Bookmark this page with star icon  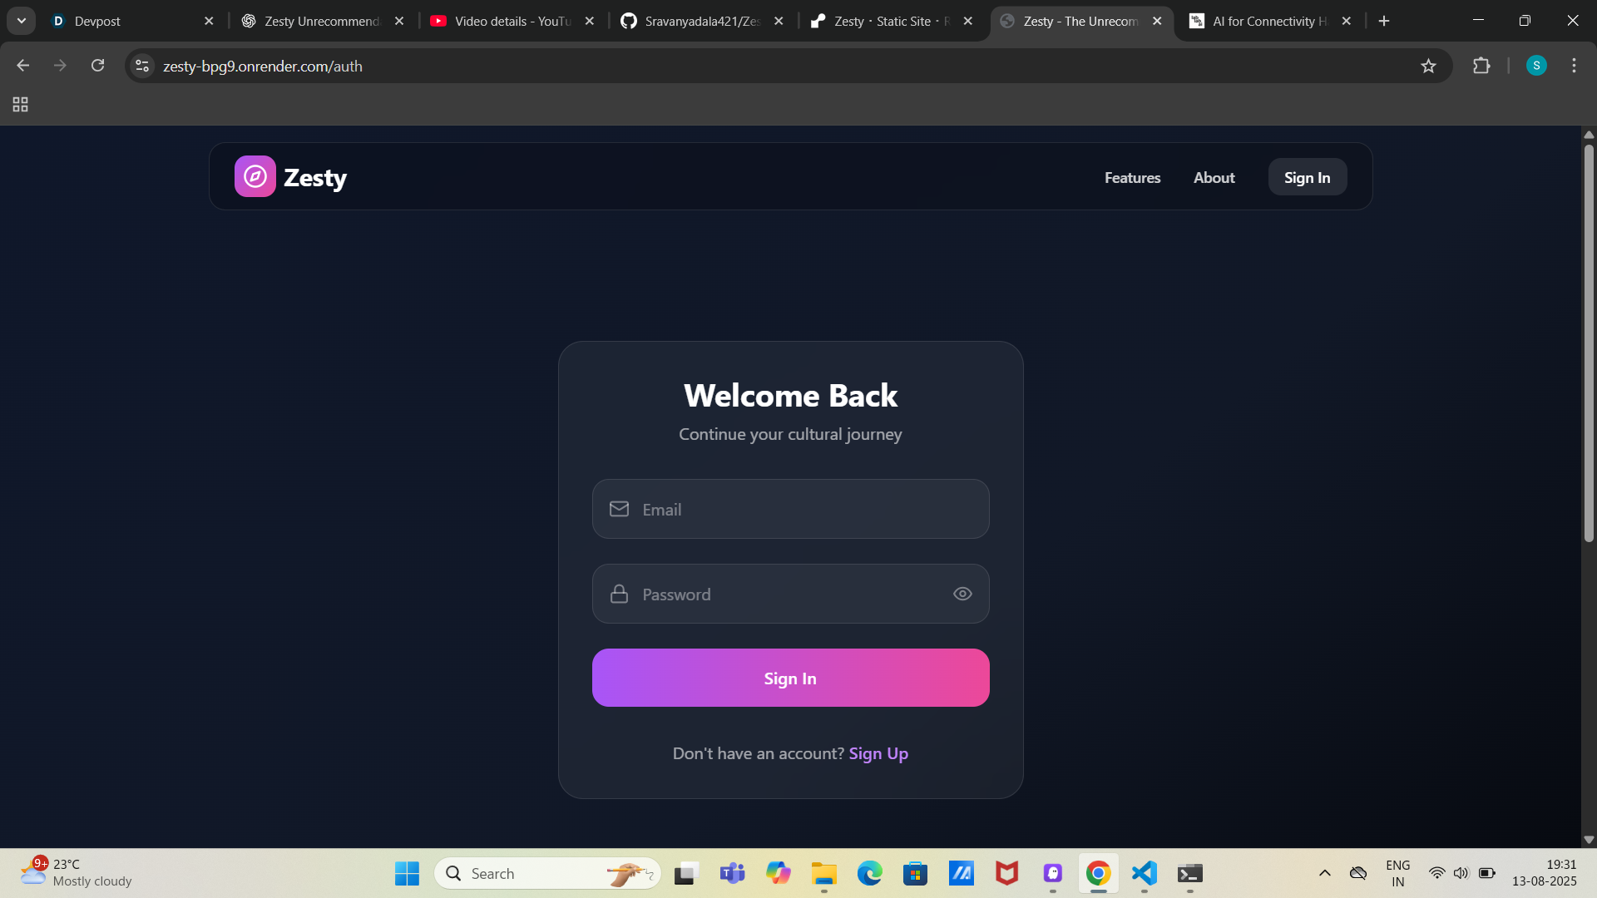coord(1428,66)
